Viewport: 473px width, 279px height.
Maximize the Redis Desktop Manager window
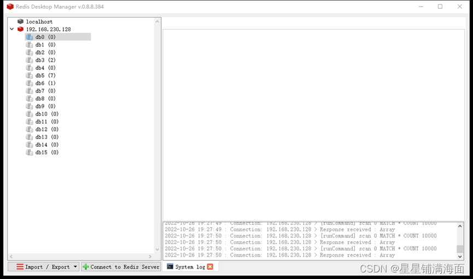440,7
